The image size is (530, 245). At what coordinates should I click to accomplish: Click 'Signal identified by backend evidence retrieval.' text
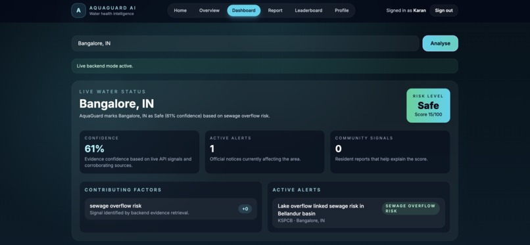pyautogui.click(x=139, y=213)
